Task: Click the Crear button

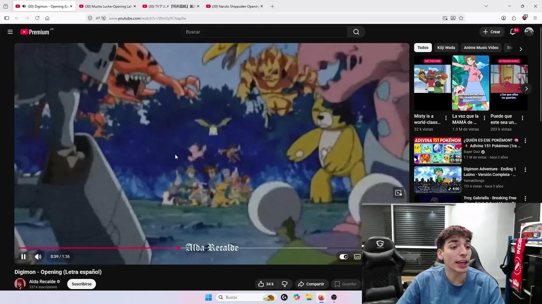Action: pos(492,32)
